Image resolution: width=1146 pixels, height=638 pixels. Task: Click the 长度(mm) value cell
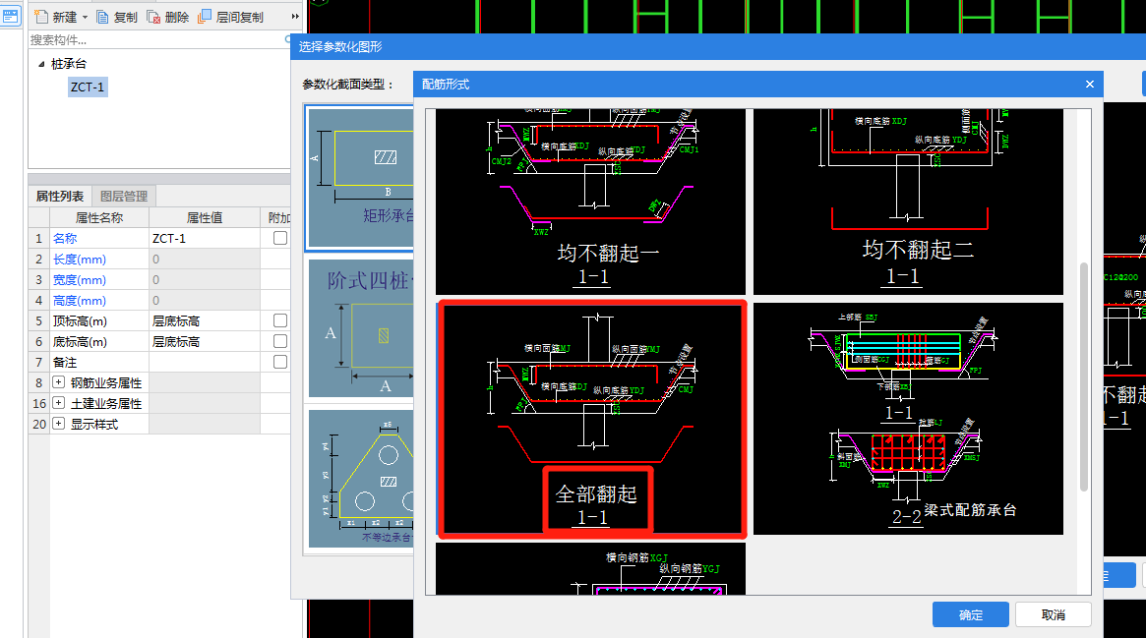205,260
